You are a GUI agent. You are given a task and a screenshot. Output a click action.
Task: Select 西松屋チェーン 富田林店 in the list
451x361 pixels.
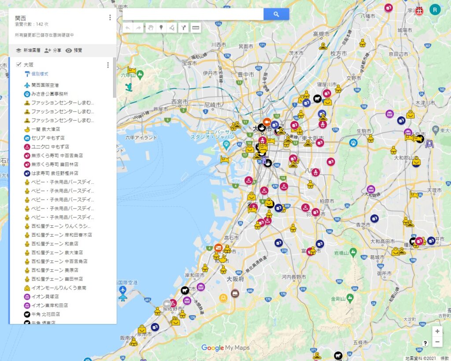[x=57, y=279]
